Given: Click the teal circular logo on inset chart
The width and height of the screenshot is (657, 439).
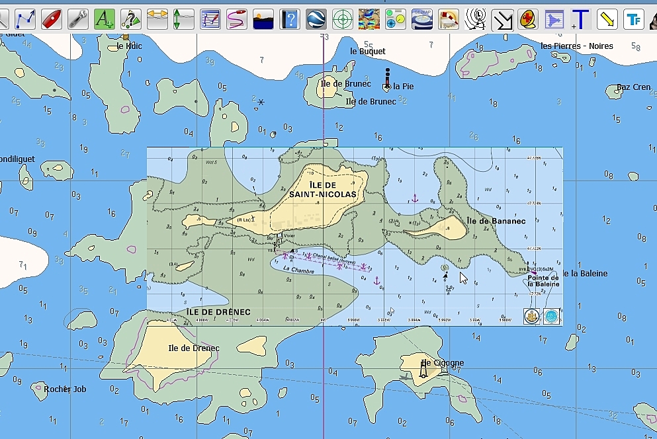Looking at the screenshot, I should 551,316.
